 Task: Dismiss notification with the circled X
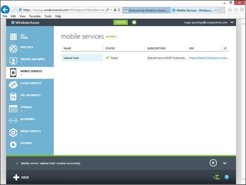213,163
